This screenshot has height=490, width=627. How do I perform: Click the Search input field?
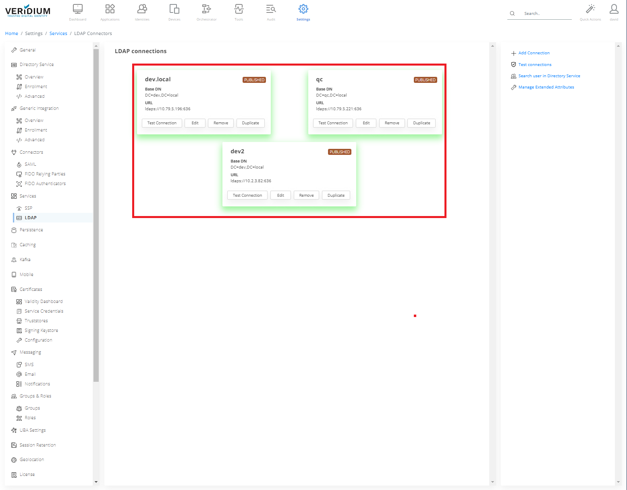(x=546, y=14)
